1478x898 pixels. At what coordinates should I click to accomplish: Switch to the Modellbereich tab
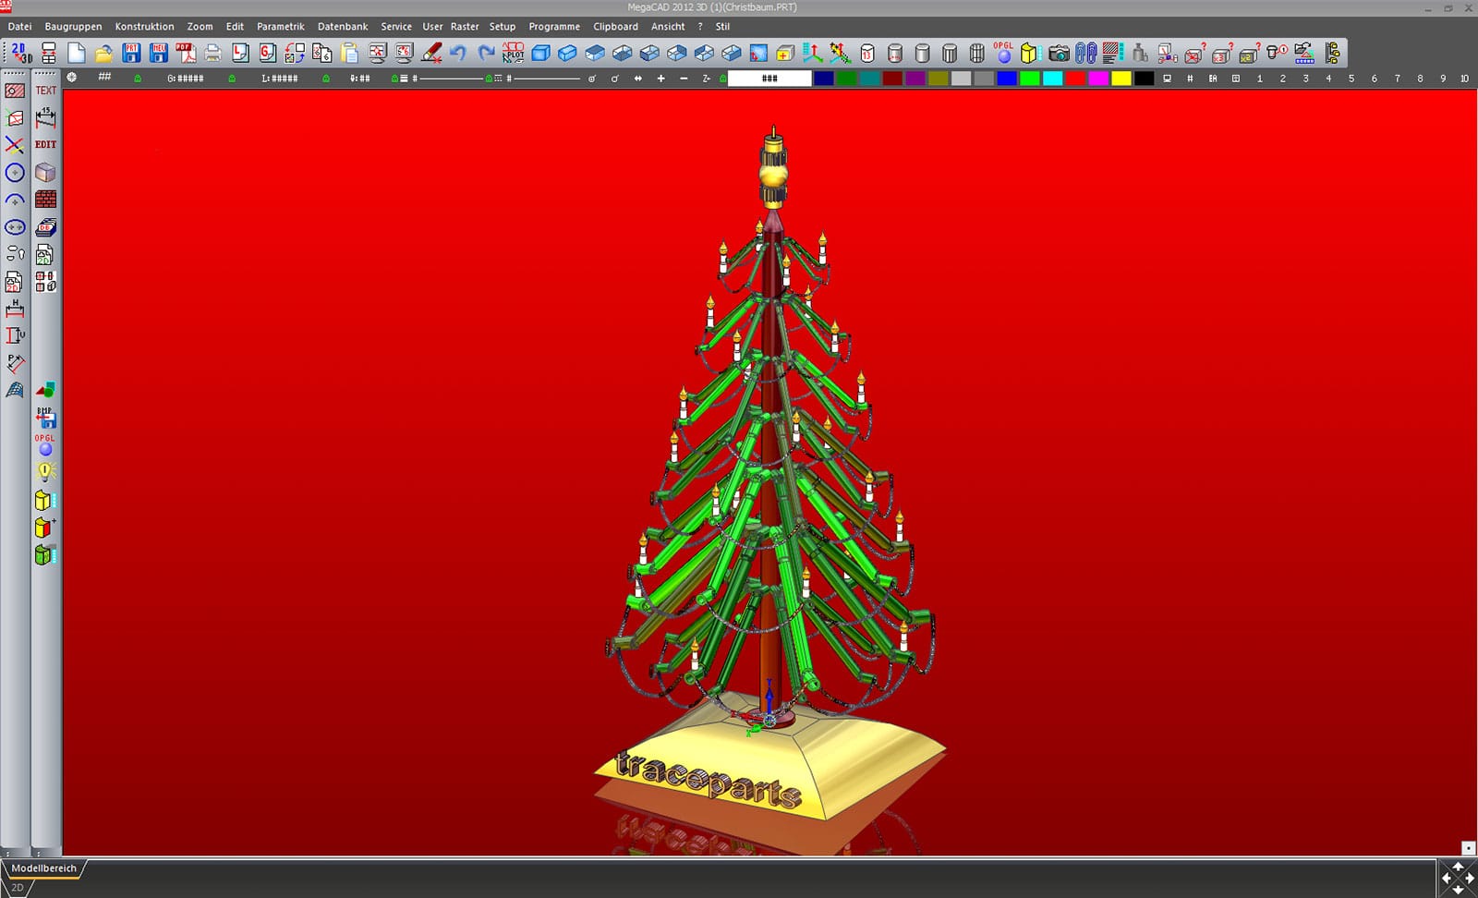tap(43, 868)
